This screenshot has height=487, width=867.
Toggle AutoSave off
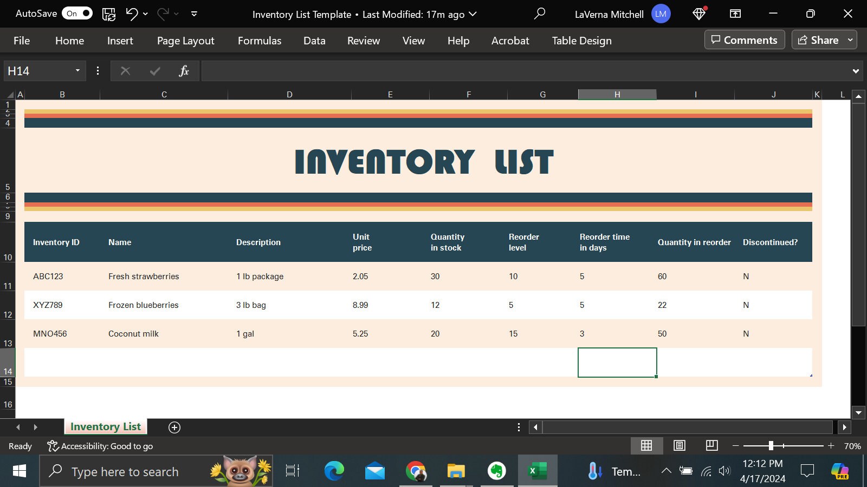pyautogui.click(x=76, y=14)
